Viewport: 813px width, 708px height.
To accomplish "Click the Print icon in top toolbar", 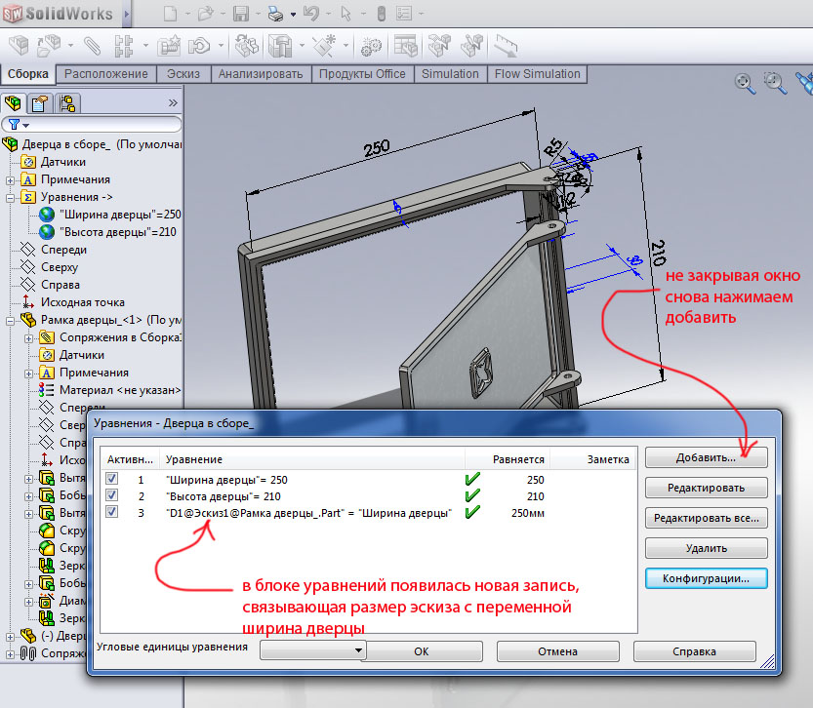I will click(x=276, y=14).
